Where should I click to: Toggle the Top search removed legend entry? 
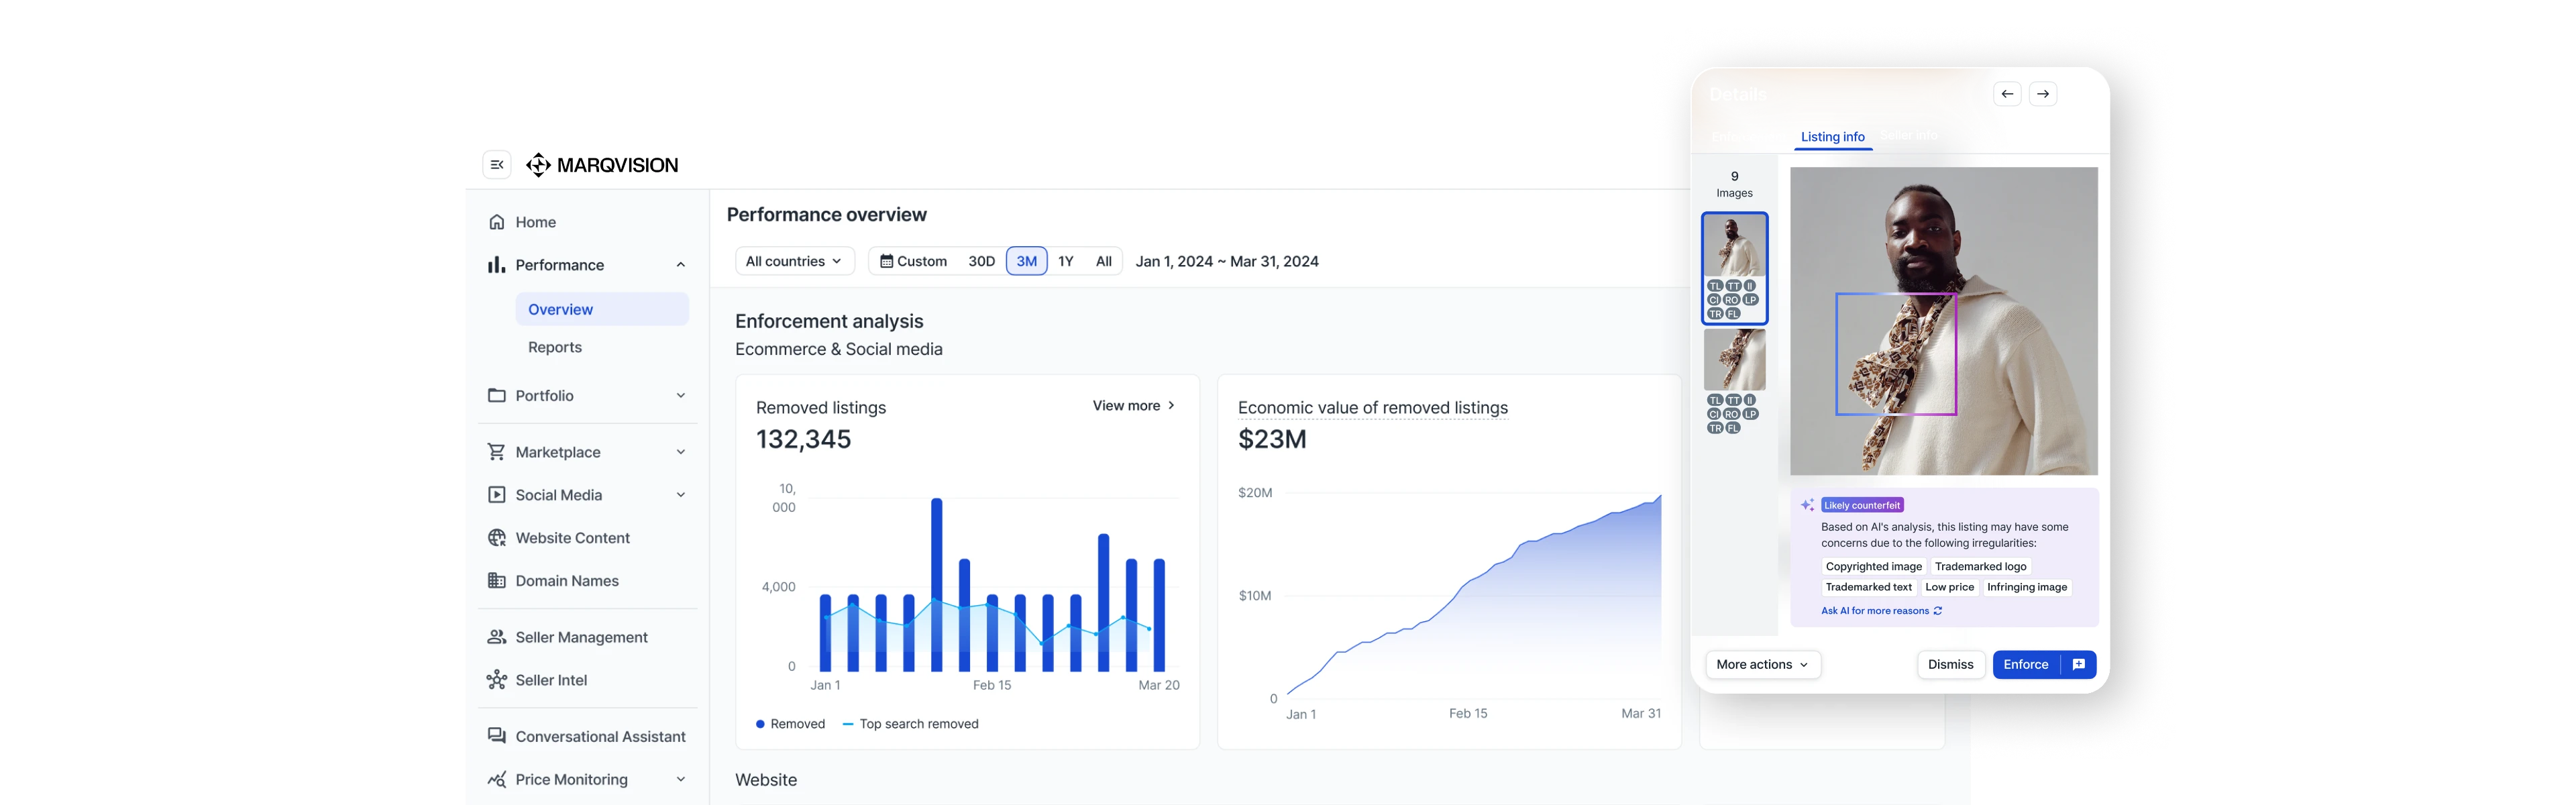point(910,723)
